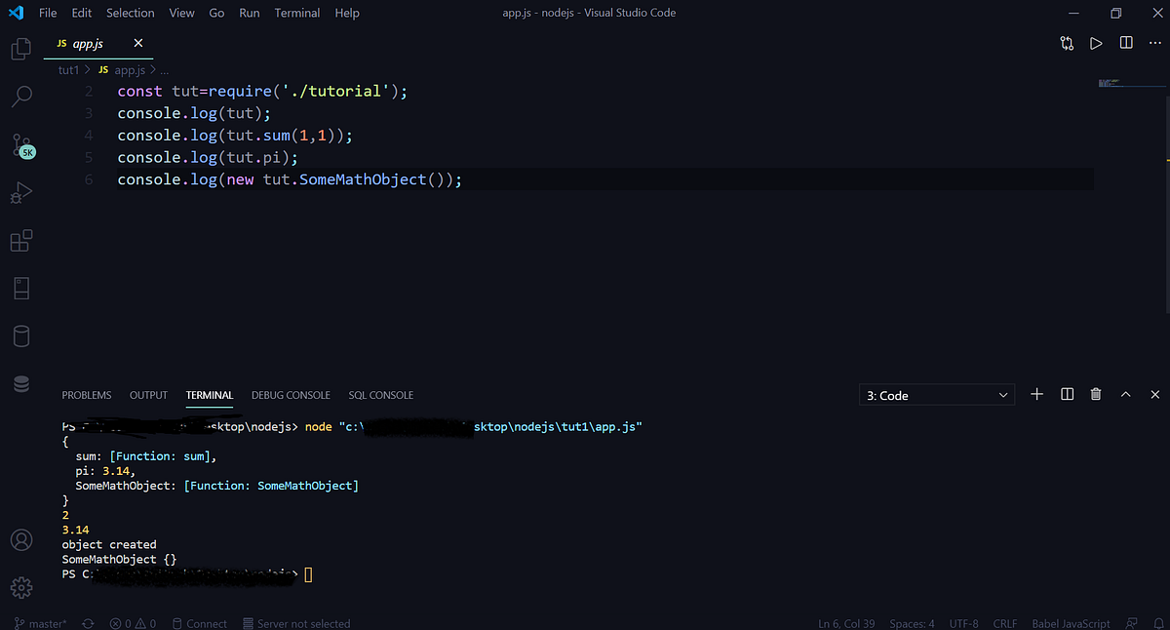Kill the terminal using the trash icon
Image resolution: width=1170 pixels, height=630 pixels.
coord(1095,394)
